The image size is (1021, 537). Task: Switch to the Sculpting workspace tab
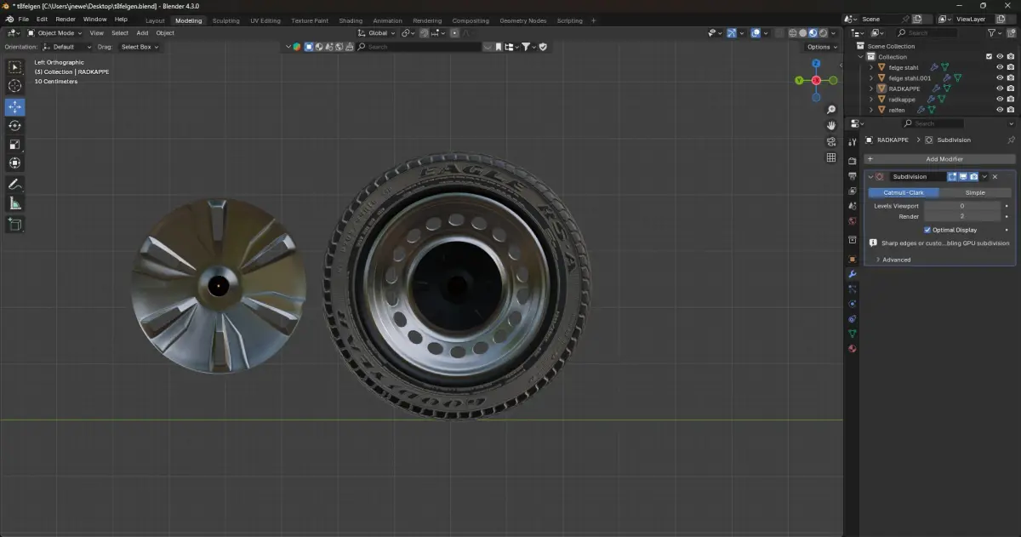tap(225, 20)
